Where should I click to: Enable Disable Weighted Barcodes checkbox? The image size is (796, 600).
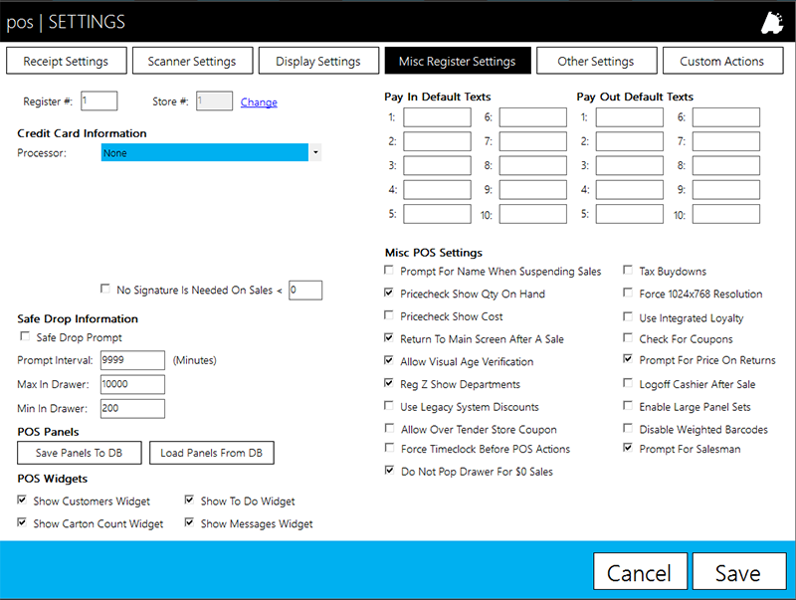tap(628, 429)
